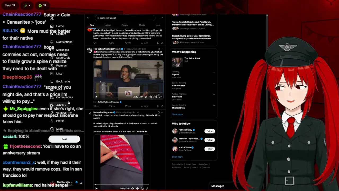Play the Candace Owens video
Viewport: 339px width, 191px height.
tap(96, 97)
